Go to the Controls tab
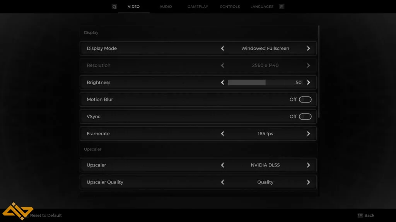 [x=230, y=7]
